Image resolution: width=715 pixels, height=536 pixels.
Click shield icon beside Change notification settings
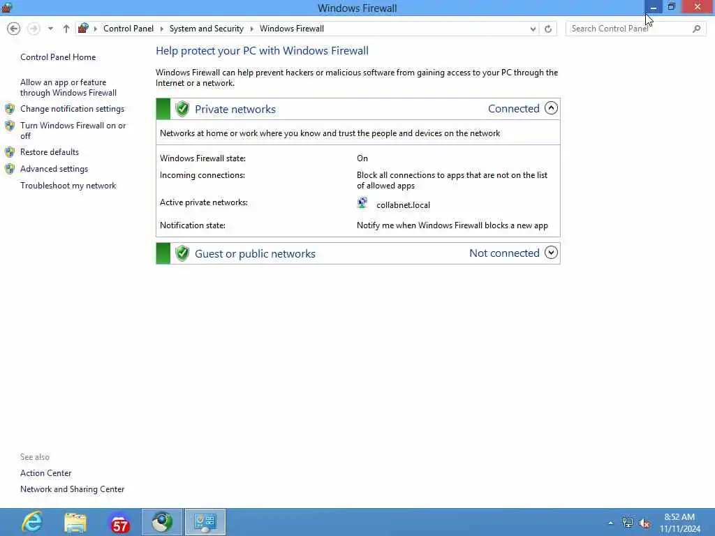(x=10, y=108)
